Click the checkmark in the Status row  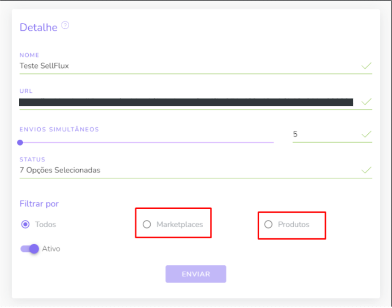click(x=366, y=170)
